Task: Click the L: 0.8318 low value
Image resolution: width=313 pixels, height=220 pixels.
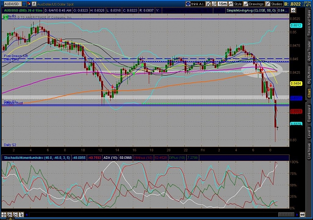Action: 113,11
